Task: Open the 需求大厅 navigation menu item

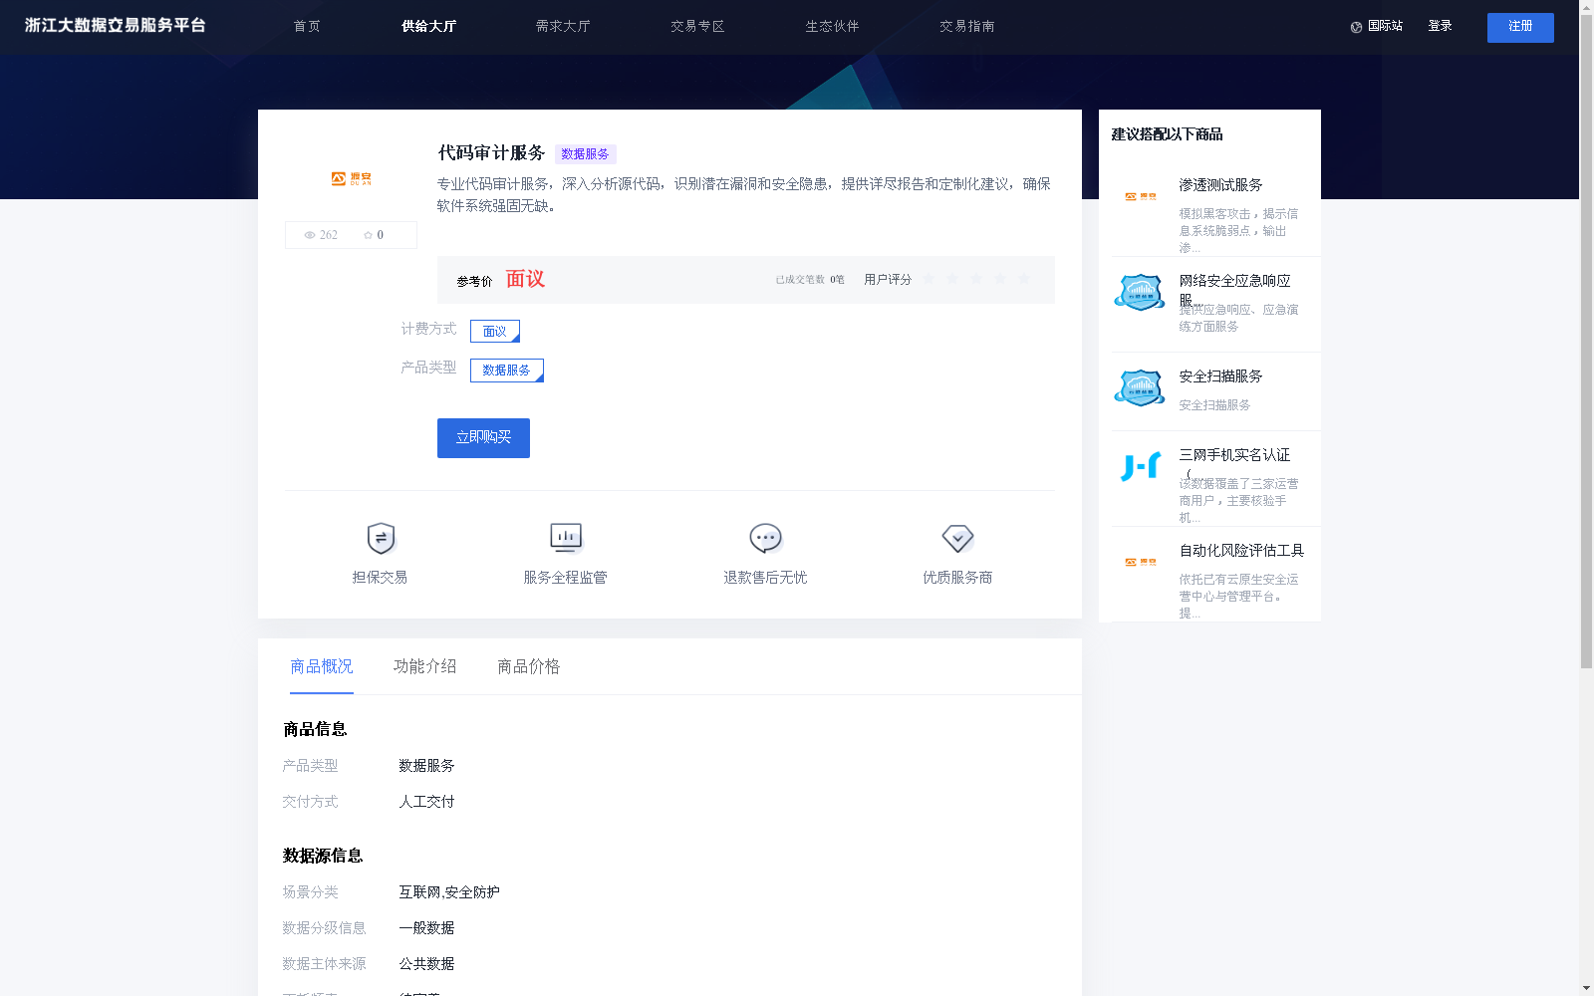Action: tap(563, 27)
